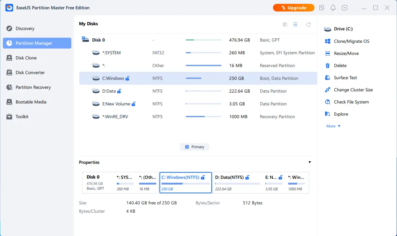This screenshot has height=236, width=397.
Task: Click the Drive (C:) header icon
Action: (328, 29)
